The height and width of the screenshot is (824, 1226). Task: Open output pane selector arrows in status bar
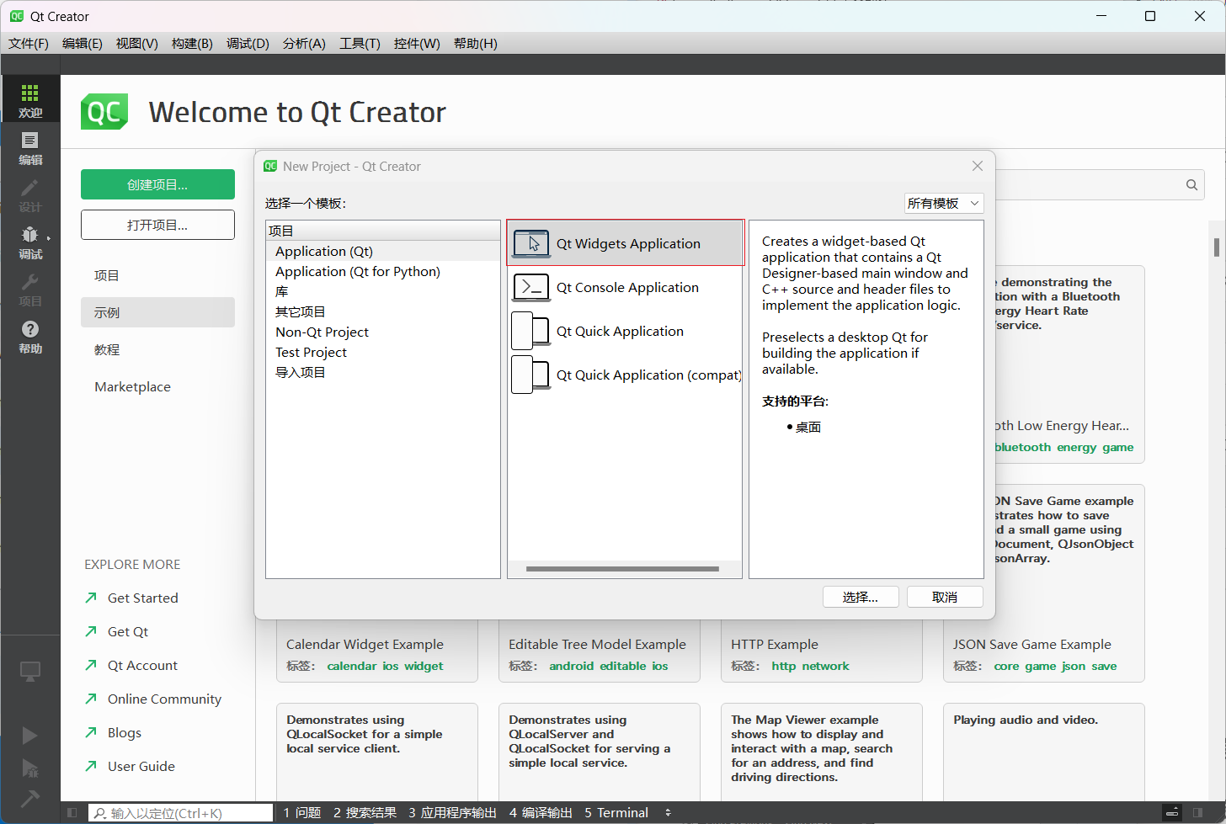pyautogui.click(x=668, y=813)
